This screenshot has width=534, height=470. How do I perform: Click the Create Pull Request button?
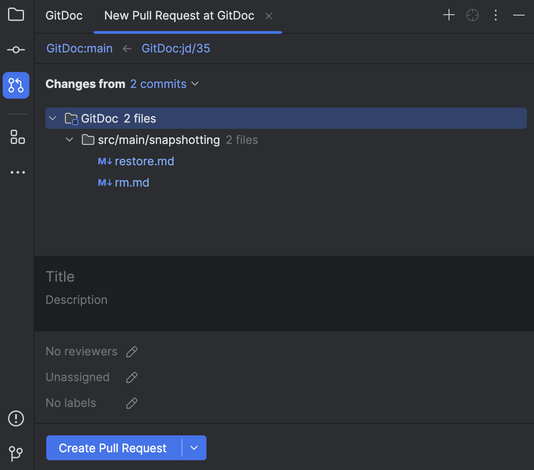[113, 448]
